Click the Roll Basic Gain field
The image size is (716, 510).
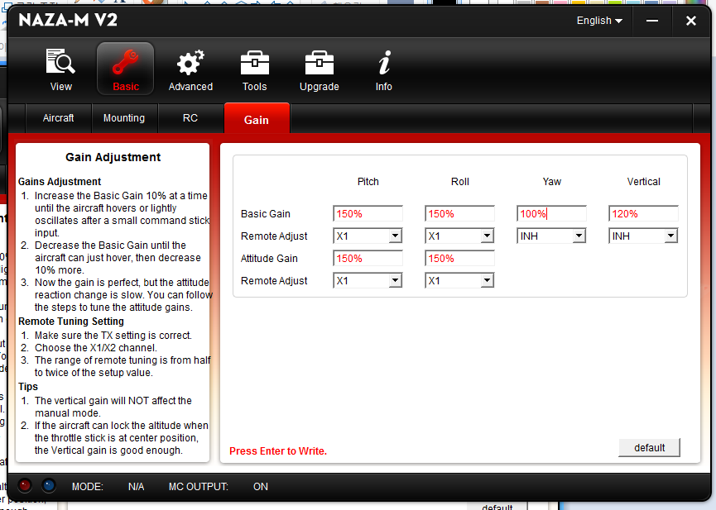[x=460, y=213]
